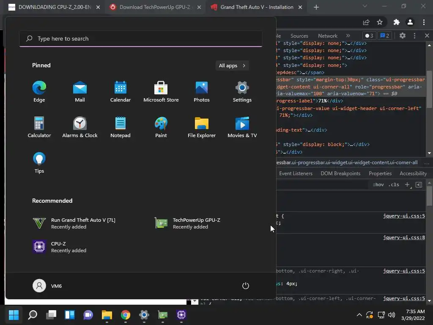Open GPU-Z from the taskbar
This screenshot has height=325, width=433.
pyautogui.click(x=163, y=315)
